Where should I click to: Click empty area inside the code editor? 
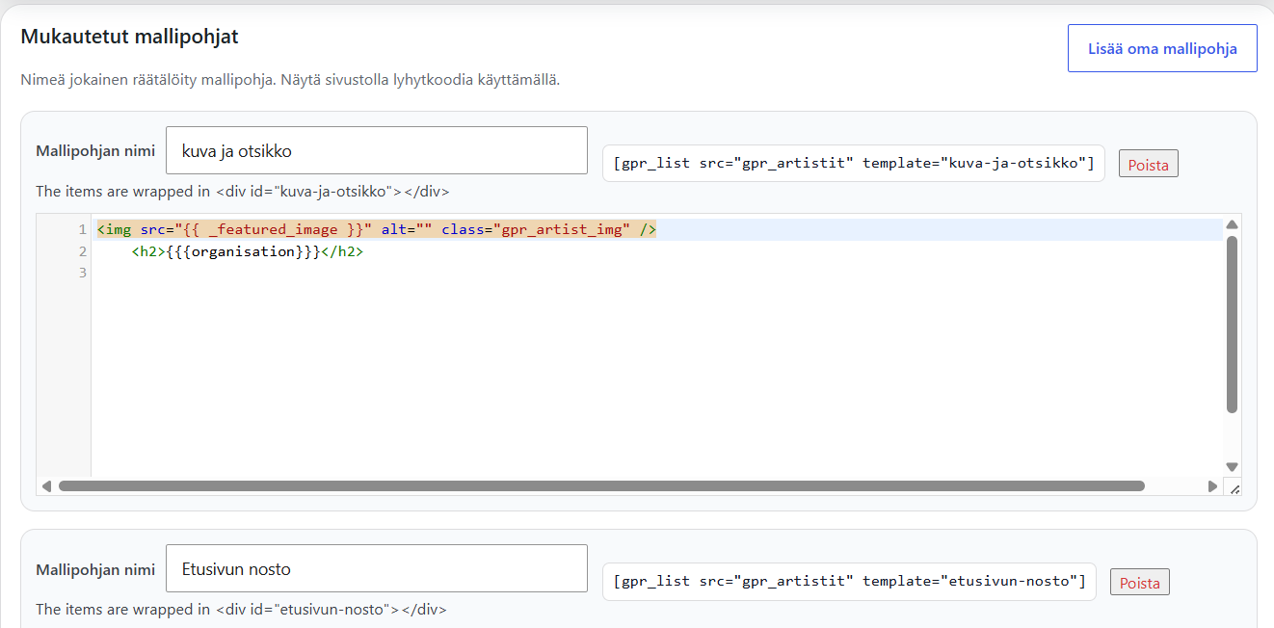pyautogui.click(x=655, y=376)
